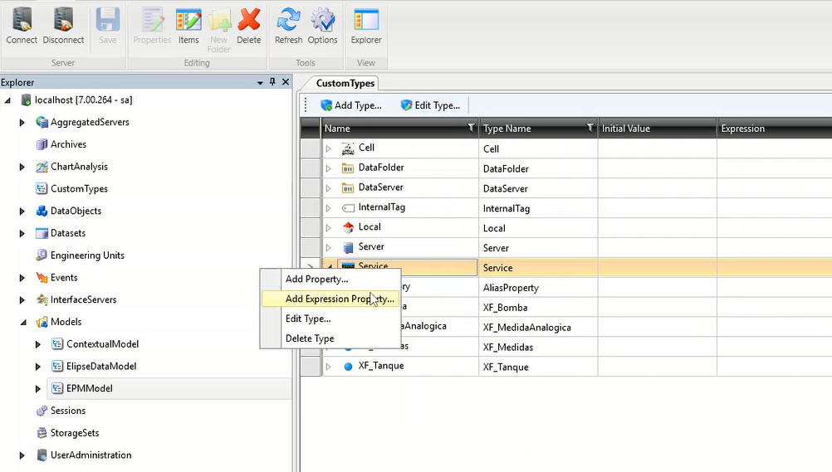Image resolution: width=832 pixels, height=472 pixels.
Task: Toggle the Explorer view icon
Action: [x=366, y=20]
